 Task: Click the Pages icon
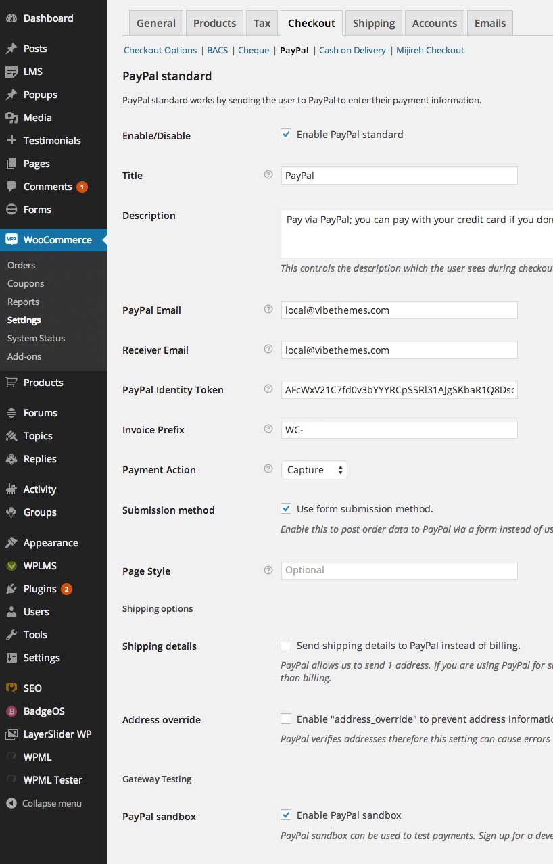(x=11, y=164)
